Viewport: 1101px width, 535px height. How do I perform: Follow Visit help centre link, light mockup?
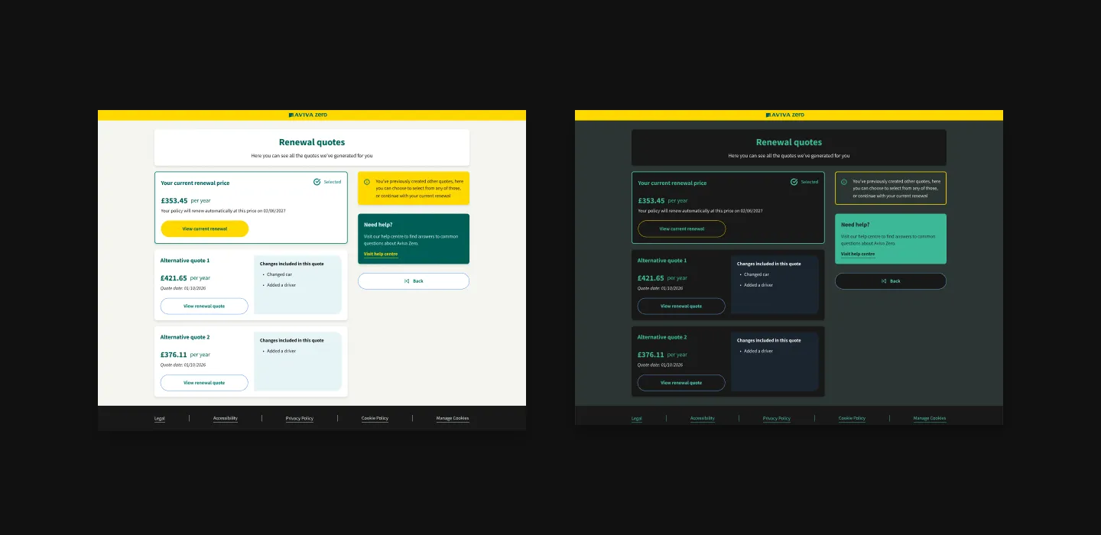pos(381,255)
